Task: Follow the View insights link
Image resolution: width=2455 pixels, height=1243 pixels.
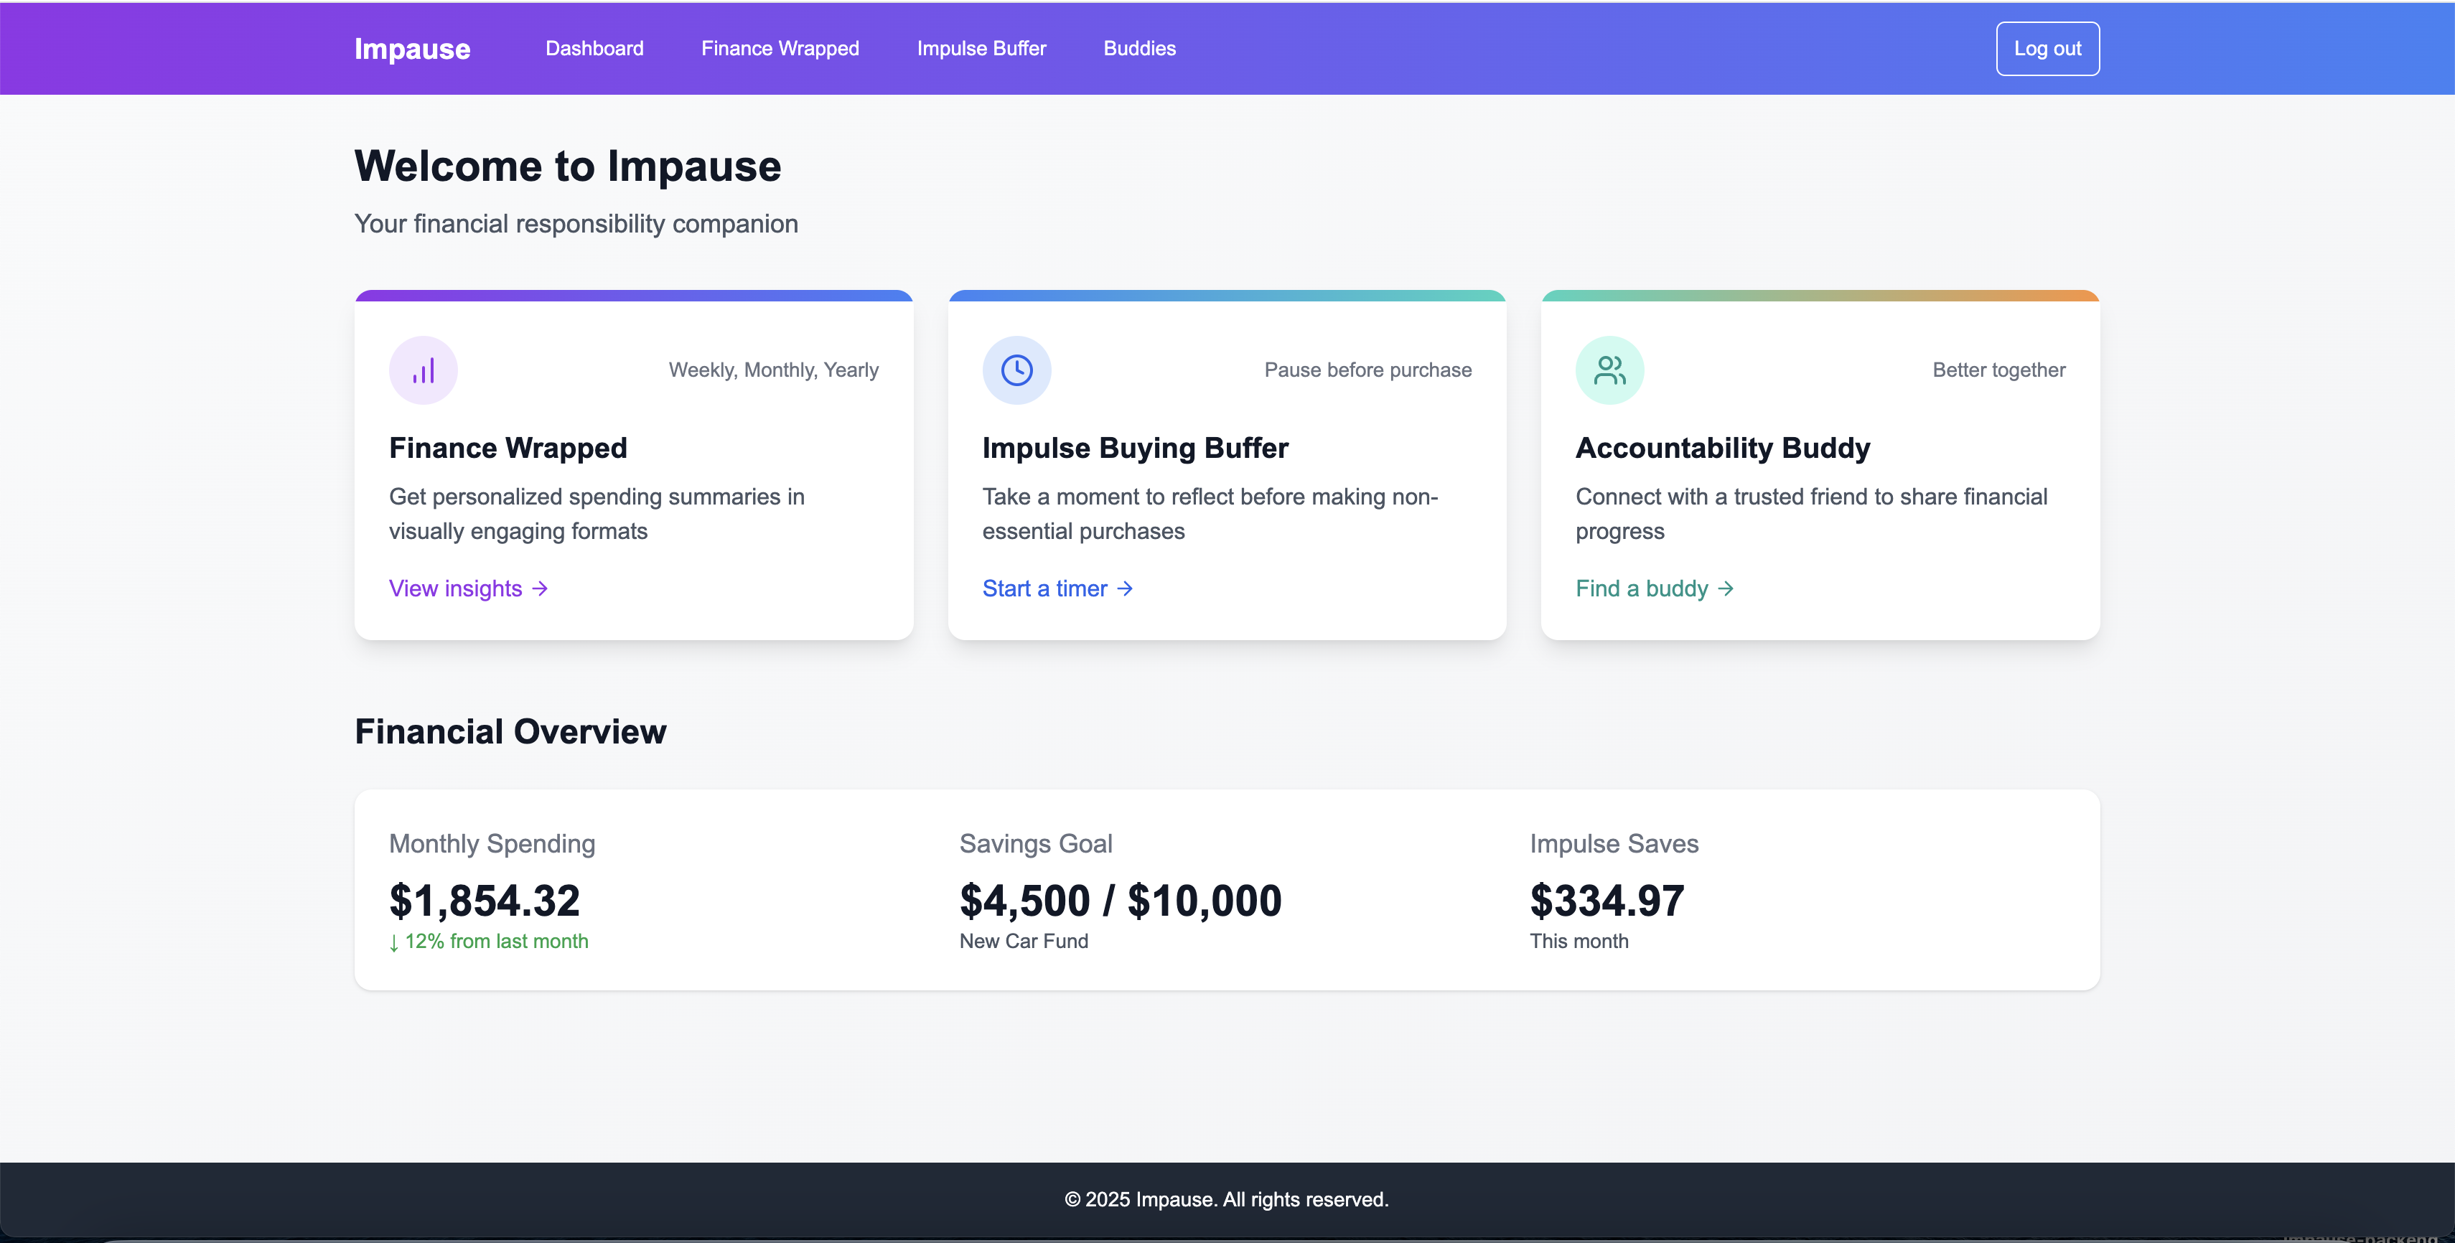Action: tap(456, 588)
